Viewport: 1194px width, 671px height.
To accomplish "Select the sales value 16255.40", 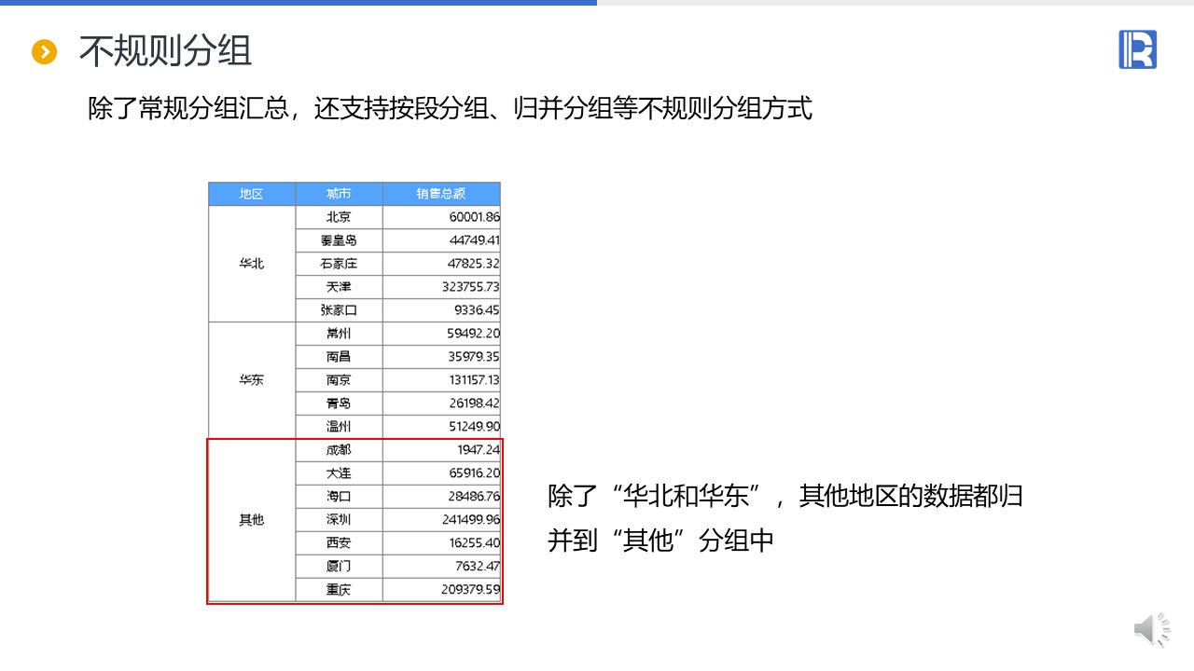I will [474, 543].
